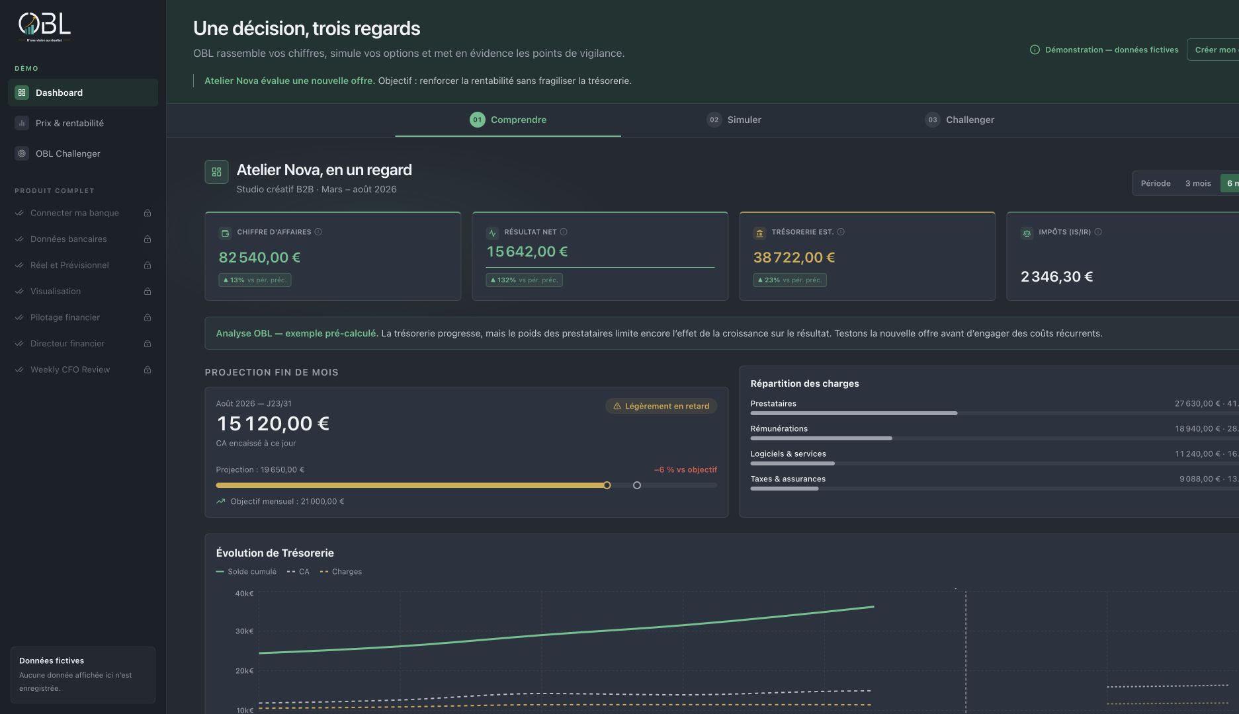The image size is (1239, 714).
Task: Click the Dashboard grid icon in sidebar
Action: point(22,93)
